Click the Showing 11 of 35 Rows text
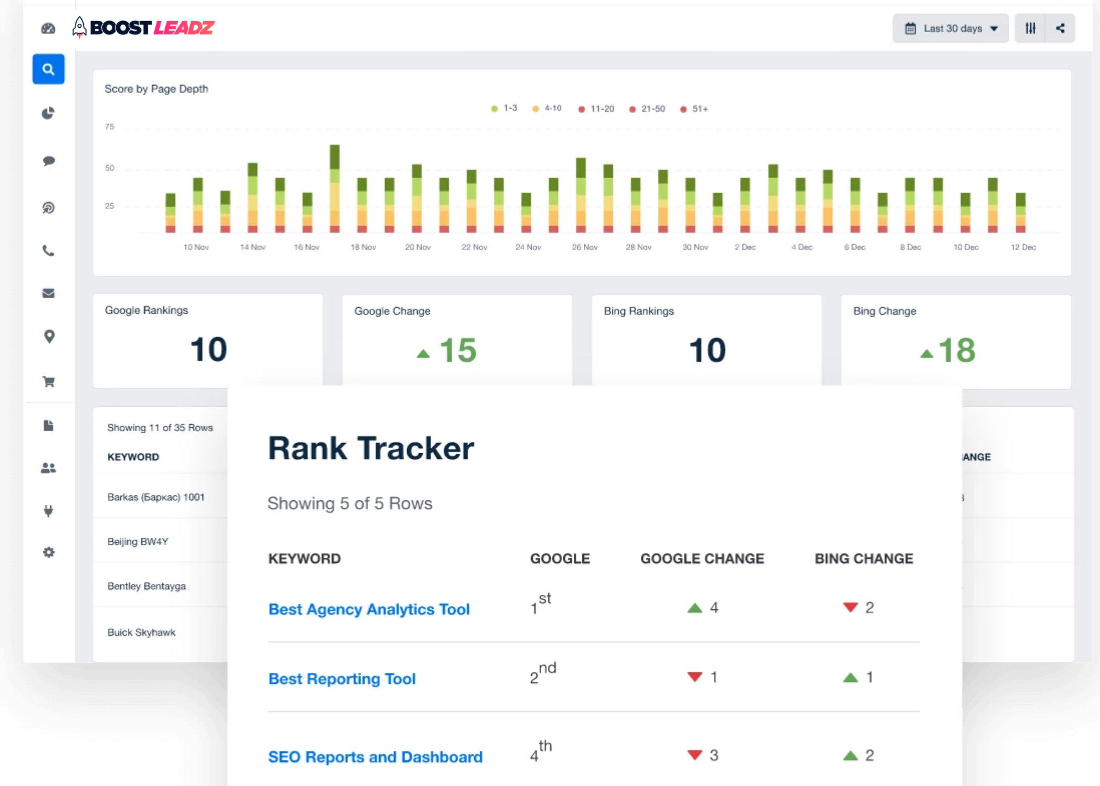 click(160, 428)
